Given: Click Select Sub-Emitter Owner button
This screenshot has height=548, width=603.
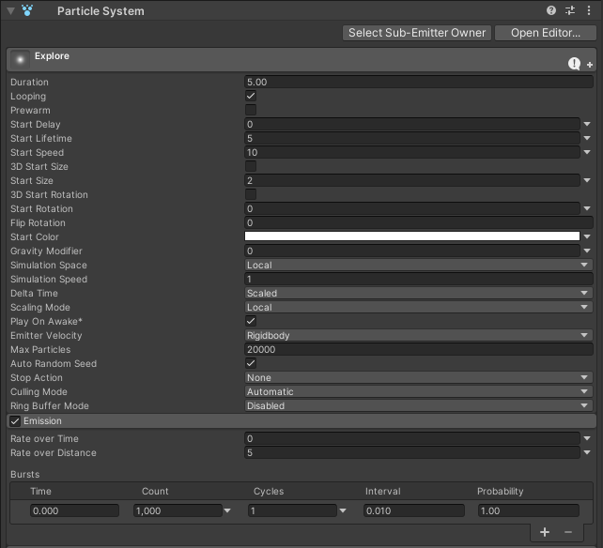Looking at the screenshot, I should 417,33.
